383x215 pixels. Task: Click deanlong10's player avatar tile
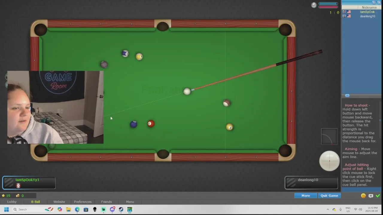[x=291, y=183]
